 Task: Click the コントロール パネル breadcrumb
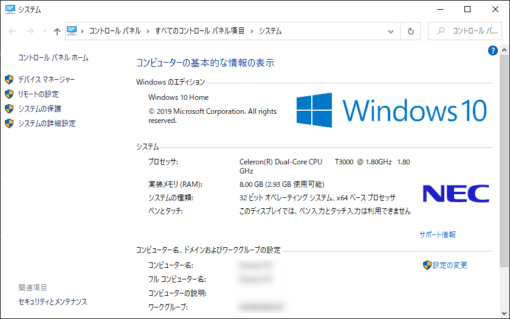tap(115, 31)
